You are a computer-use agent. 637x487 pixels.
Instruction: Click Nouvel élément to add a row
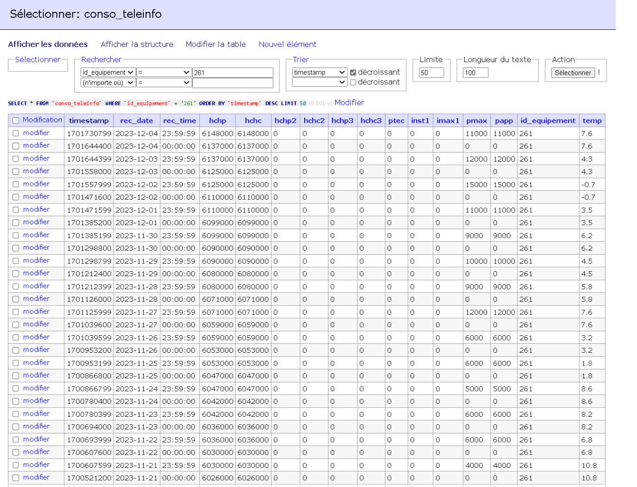287,44
